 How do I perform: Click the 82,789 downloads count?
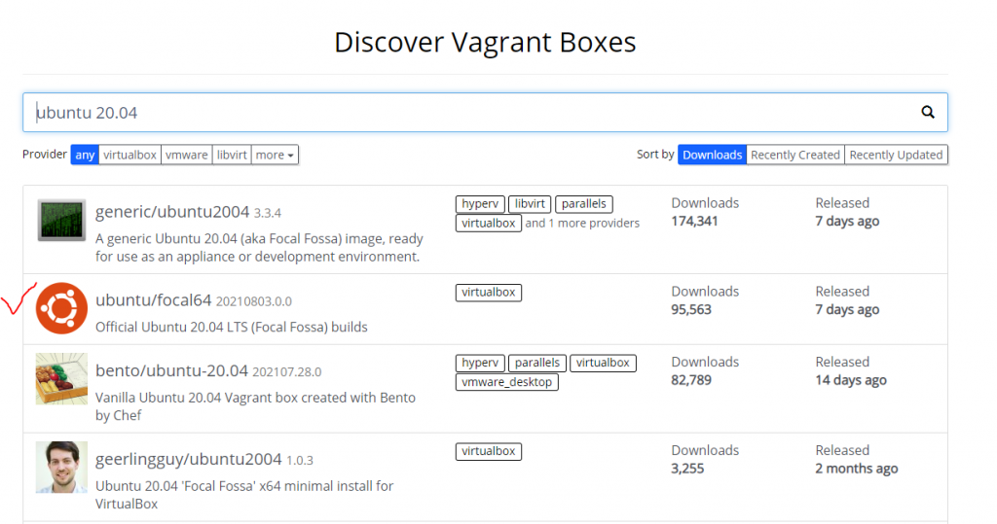pos(691,380)
